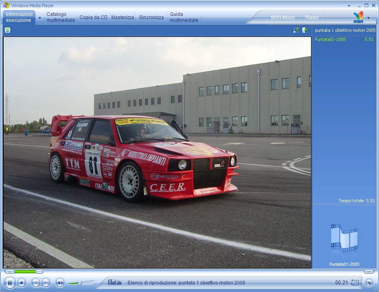
Task: Stop the video playback
Action: click(21, 283)
